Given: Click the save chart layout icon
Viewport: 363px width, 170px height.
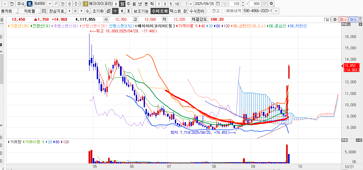Looking at the screenshot, I should click(44, 11).
